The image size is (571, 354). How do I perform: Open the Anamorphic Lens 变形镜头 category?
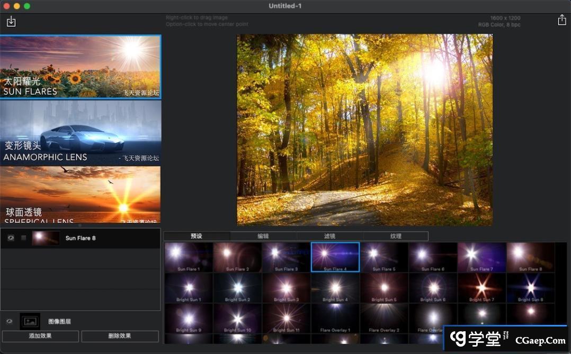coord(81,132)
